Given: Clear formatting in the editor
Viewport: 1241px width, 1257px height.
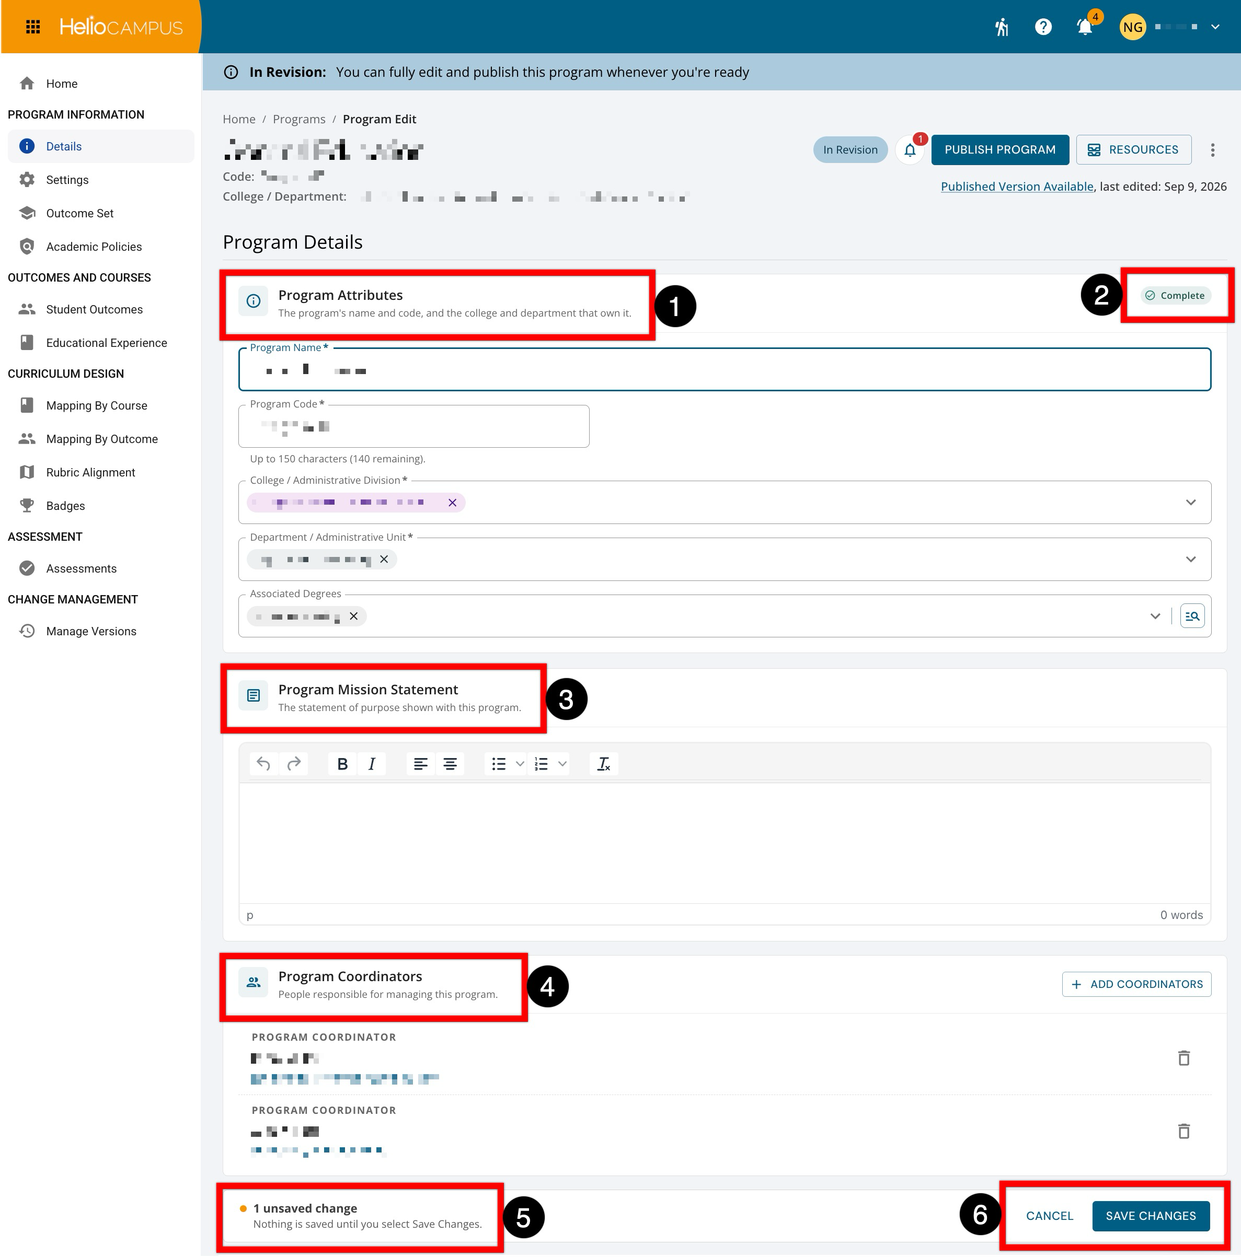Looking at the screenshot, I should tap(604, 763).
